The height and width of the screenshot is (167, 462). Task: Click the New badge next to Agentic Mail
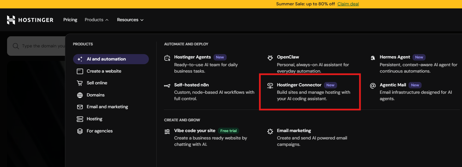click(415, 85)
